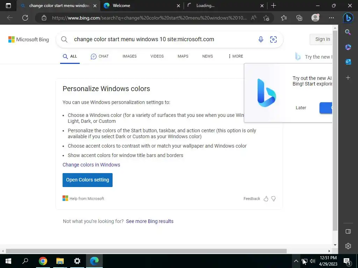Open sidebar settings gear icon
The width and height of the screenshot is (358, 268).
tap(348, 246)
